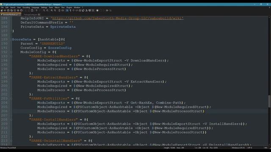Open the Edit menu
The image size is (271, 152).
(x=7, y=8)
